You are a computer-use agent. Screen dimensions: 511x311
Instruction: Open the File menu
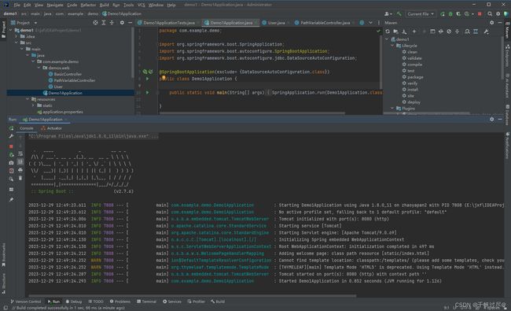(17, 5)
